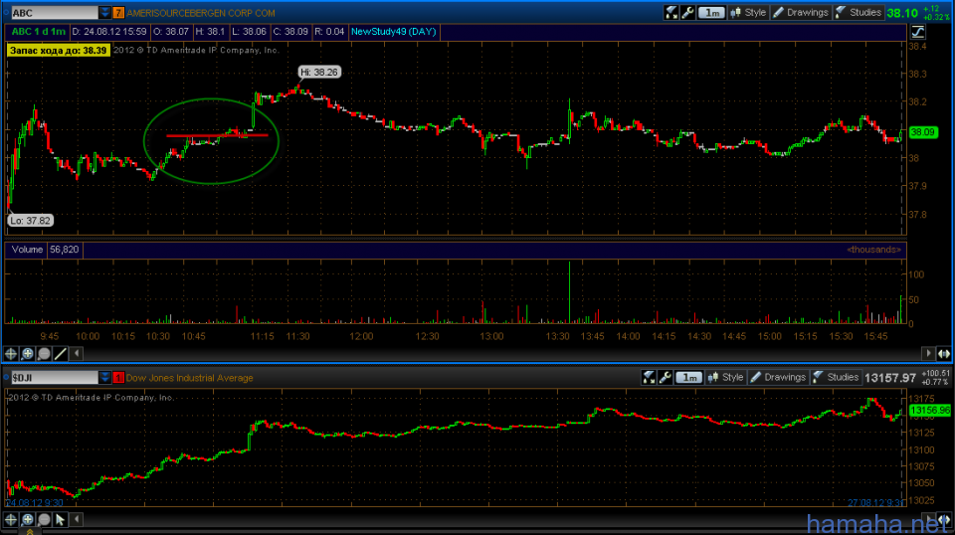Open the wrench chart settings for ABC chart

pyautogui.click(x=687, y=12)
